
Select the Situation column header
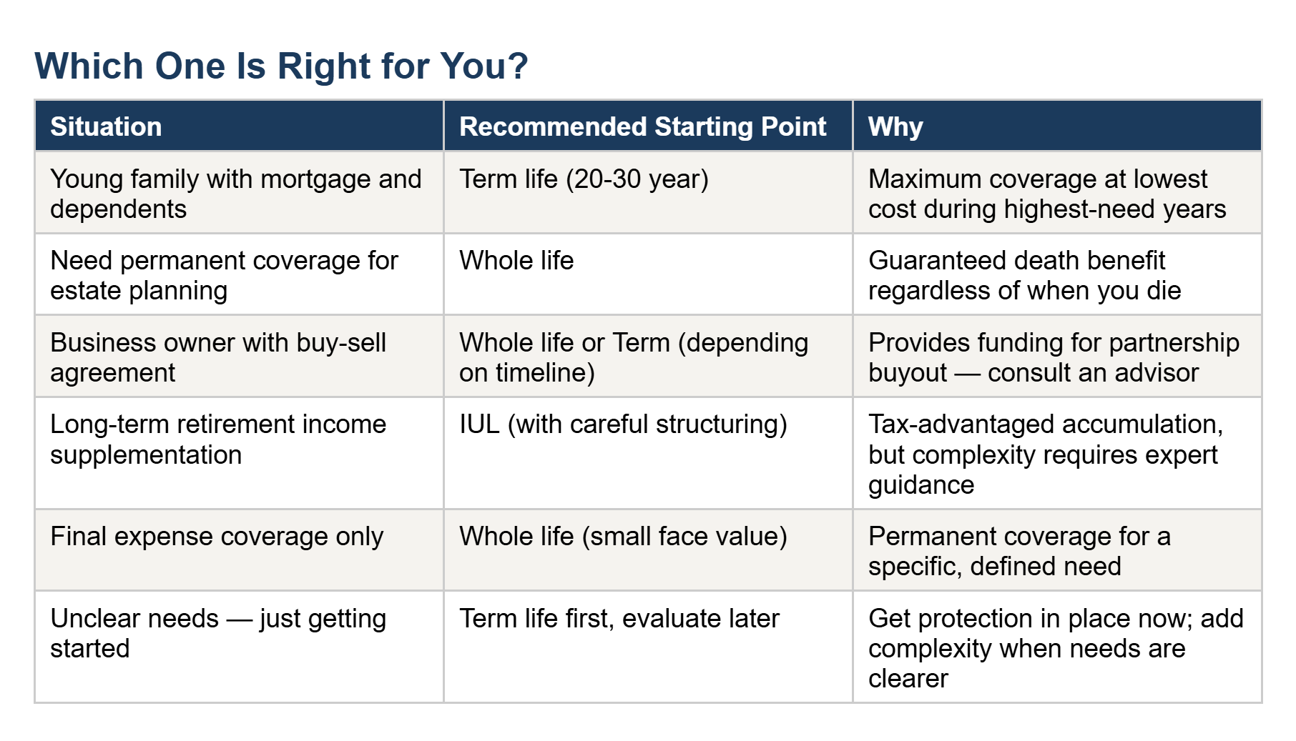coord(239,126)
